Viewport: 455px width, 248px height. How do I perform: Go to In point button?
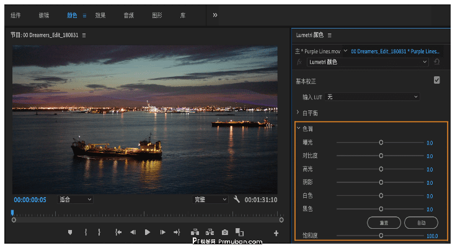(x=118, y=232)
